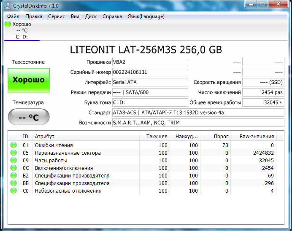Click the threshold value 70
The height and width of the screenshot is (231, 292).
click(x=225, y=145)
